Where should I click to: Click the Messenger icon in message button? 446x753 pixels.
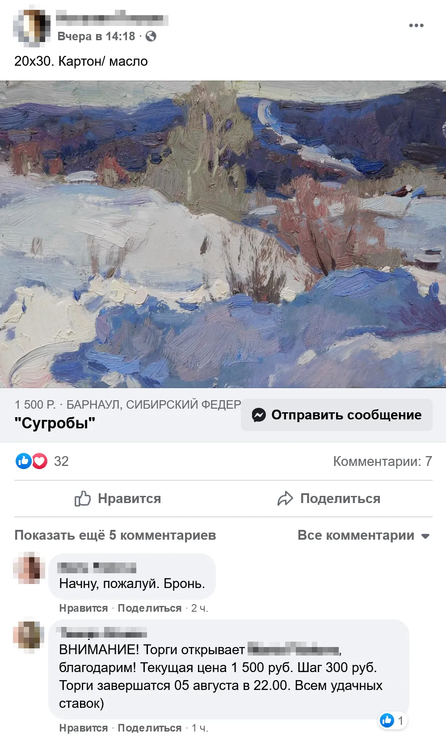click(259, 415)
